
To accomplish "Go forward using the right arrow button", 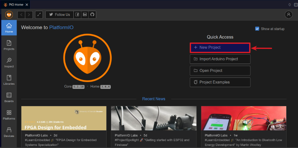I will click(29, 15).
